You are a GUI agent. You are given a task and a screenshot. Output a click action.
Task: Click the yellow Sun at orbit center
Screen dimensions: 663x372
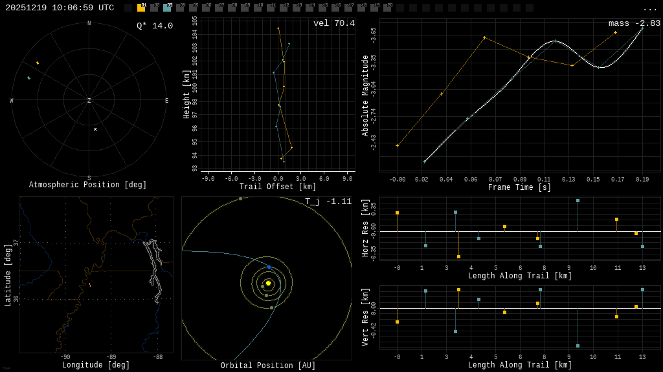(268, 283)
